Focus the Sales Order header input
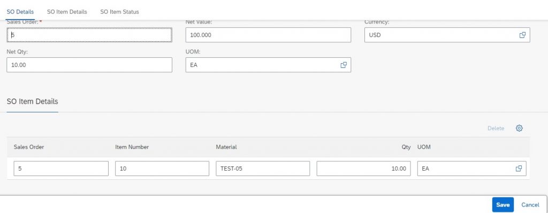The height and width of the screenshot is (213, 548). [89, 35]
